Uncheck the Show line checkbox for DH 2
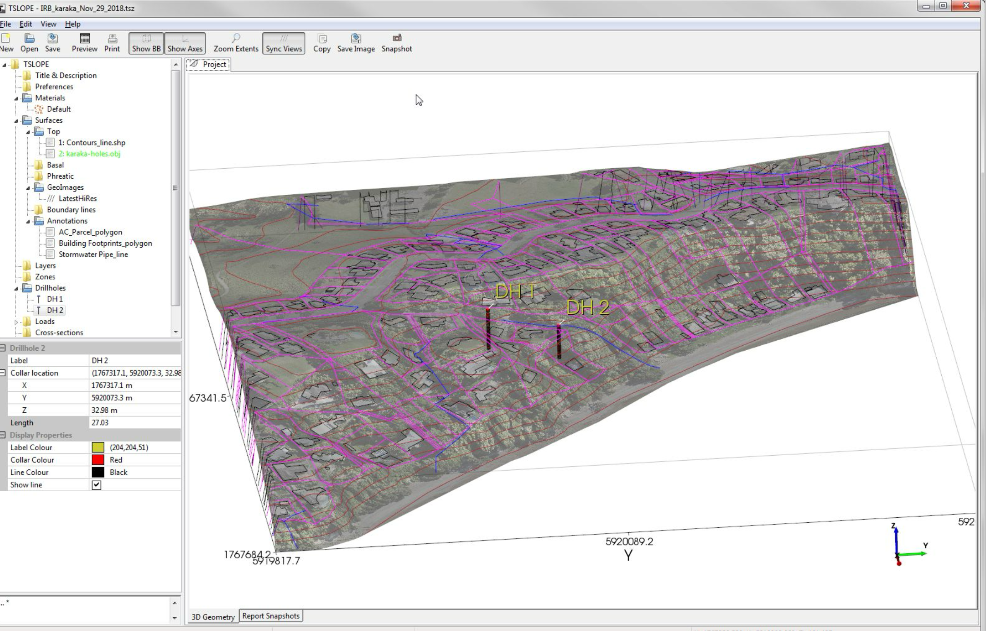 click(x=96, y=485)
